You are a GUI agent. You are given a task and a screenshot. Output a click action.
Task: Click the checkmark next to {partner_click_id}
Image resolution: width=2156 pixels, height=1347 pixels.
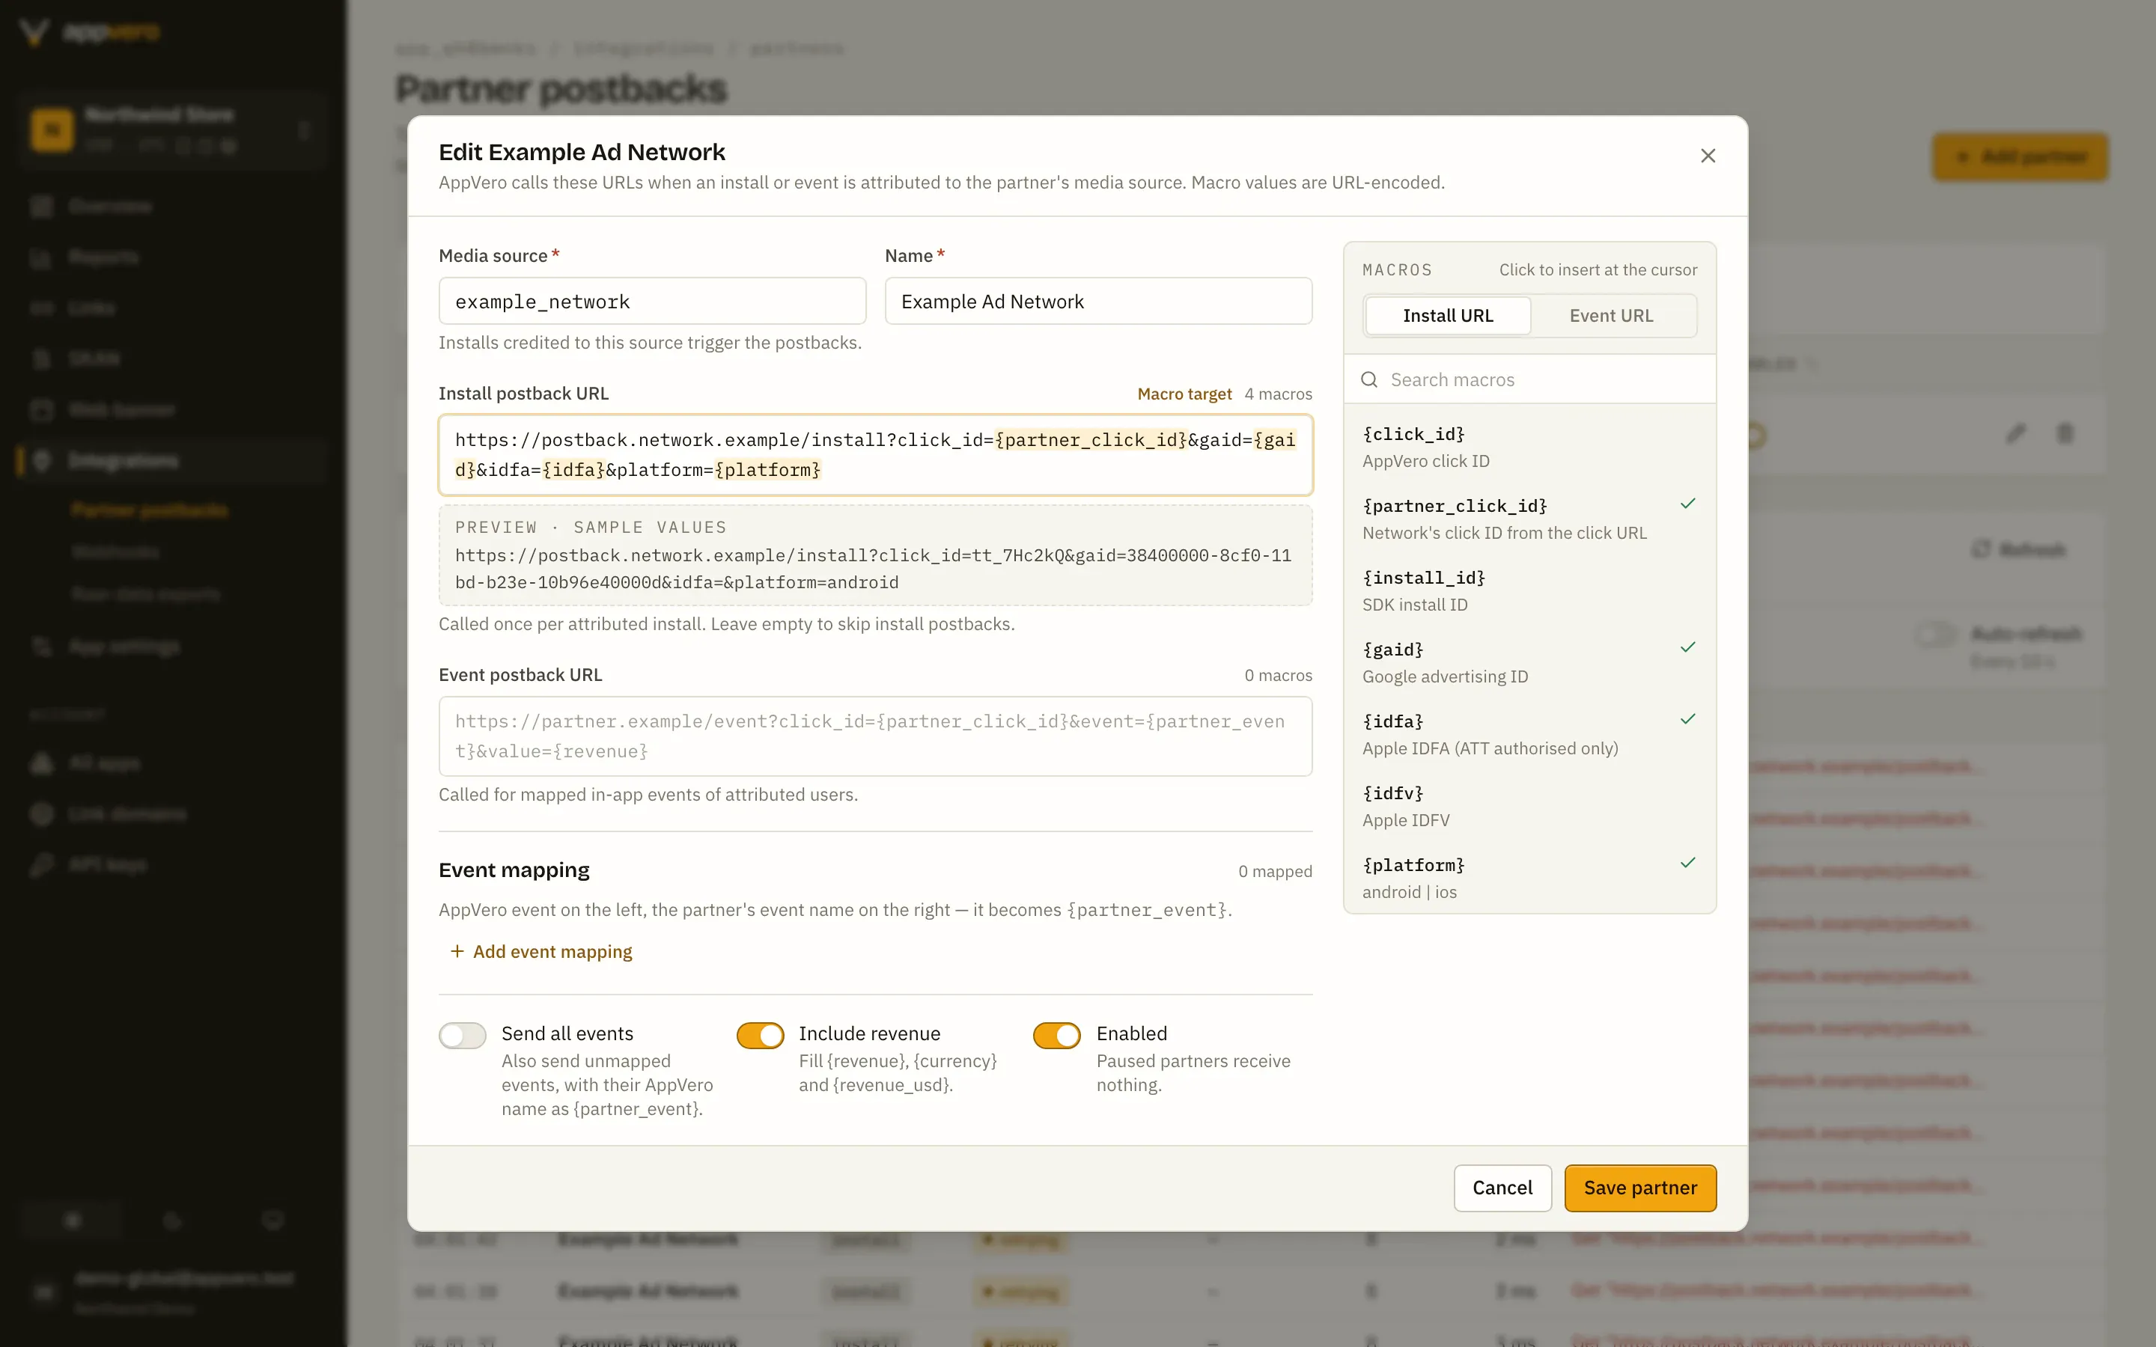(x=1687, y=504)
